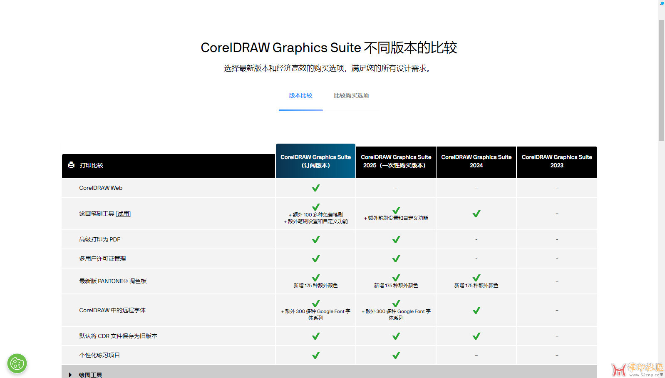
Task: Click the vertical scrollbar thumb
Action: 661,80
